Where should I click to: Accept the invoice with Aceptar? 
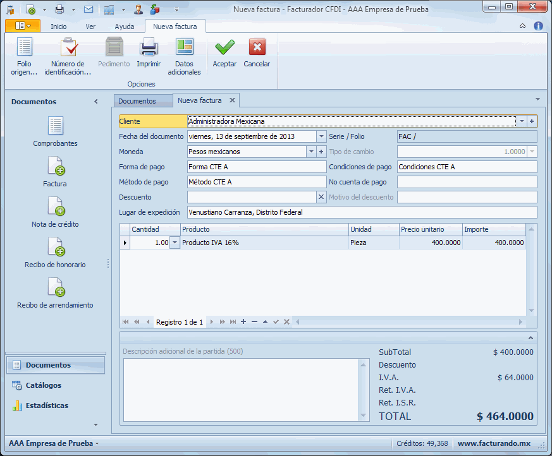224,55
